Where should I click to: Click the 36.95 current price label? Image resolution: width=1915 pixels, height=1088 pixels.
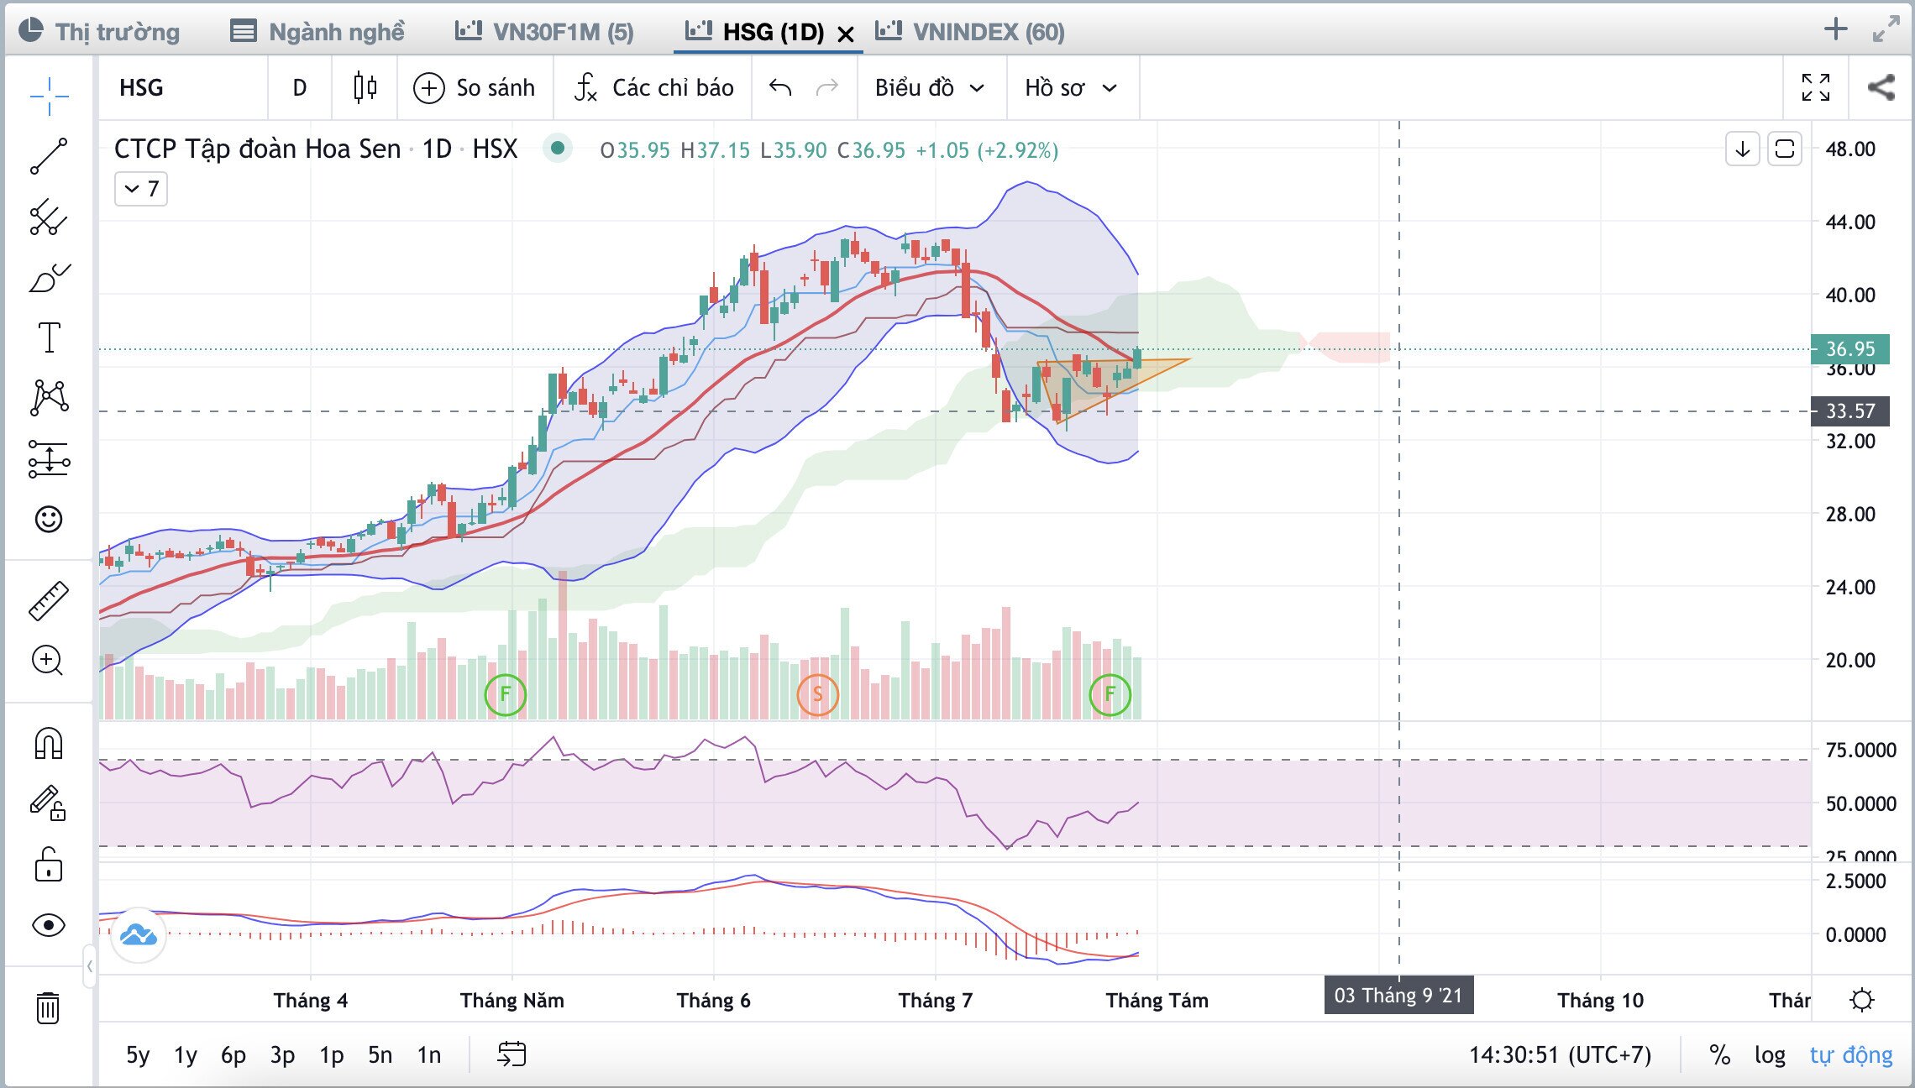(1849, 349)
